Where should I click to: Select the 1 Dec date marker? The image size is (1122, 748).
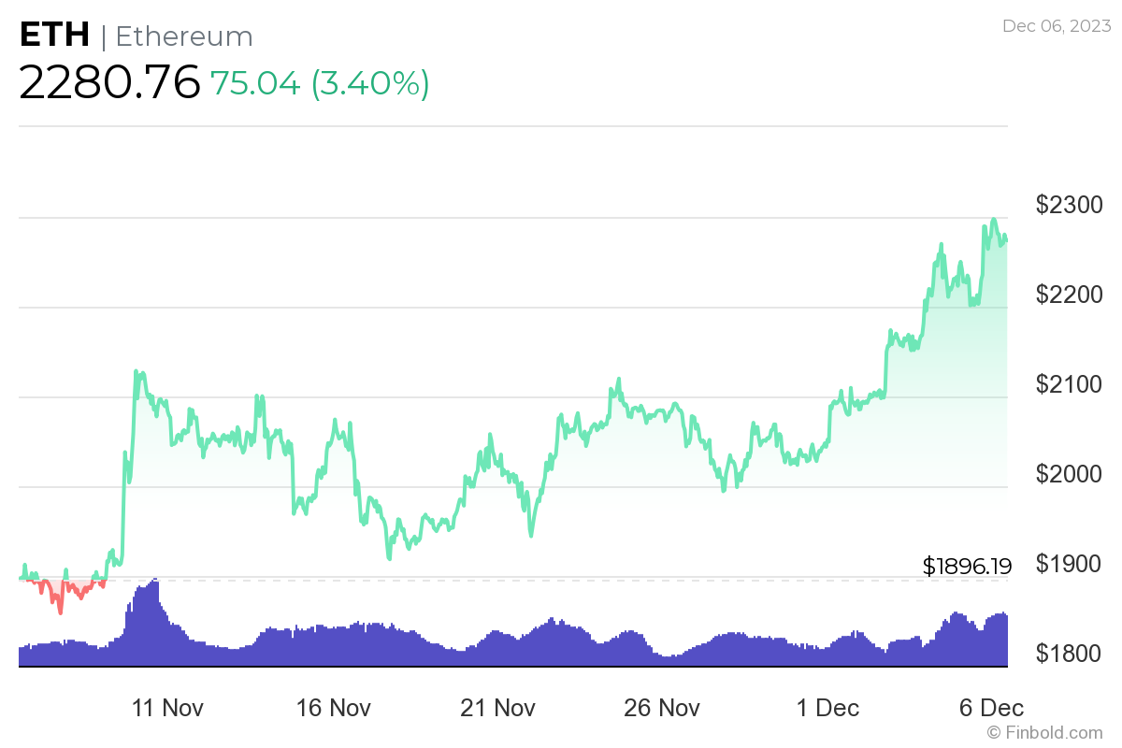point(827,708)
